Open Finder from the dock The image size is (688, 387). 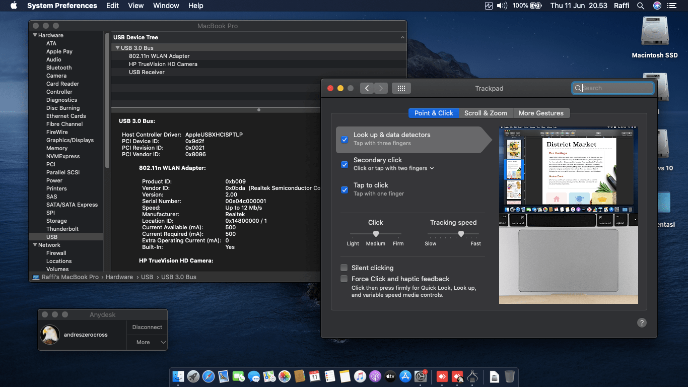point(178,376)
